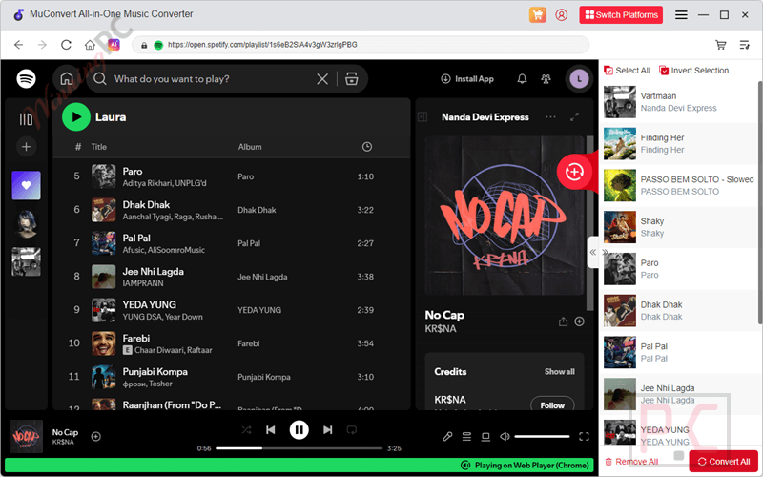763x477 pixels.
Task: Open the Queue icon
Action: click(x=466, y=437)
